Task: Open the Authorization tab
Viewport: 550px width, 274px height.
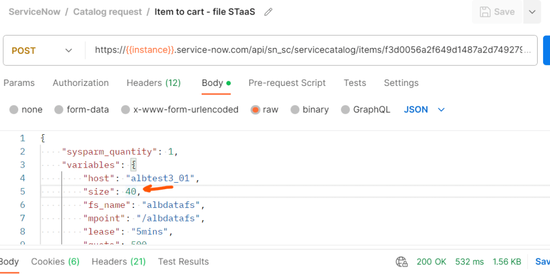Action: 81,83
